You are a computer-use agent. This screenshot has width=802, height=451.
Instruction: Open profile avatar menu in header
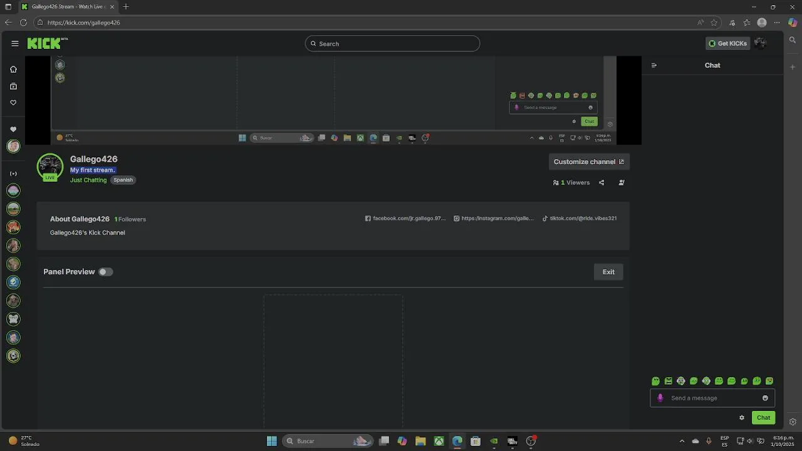point(760,43)
